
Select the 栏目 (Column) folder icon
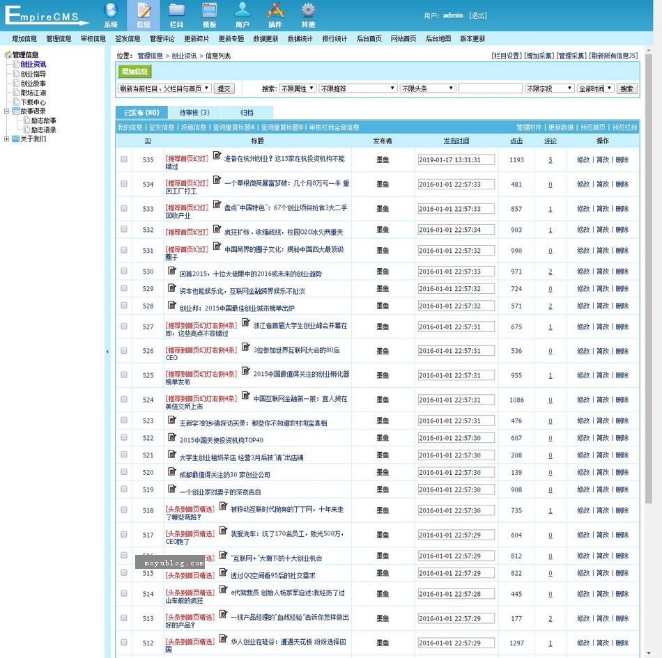(176, 14)
